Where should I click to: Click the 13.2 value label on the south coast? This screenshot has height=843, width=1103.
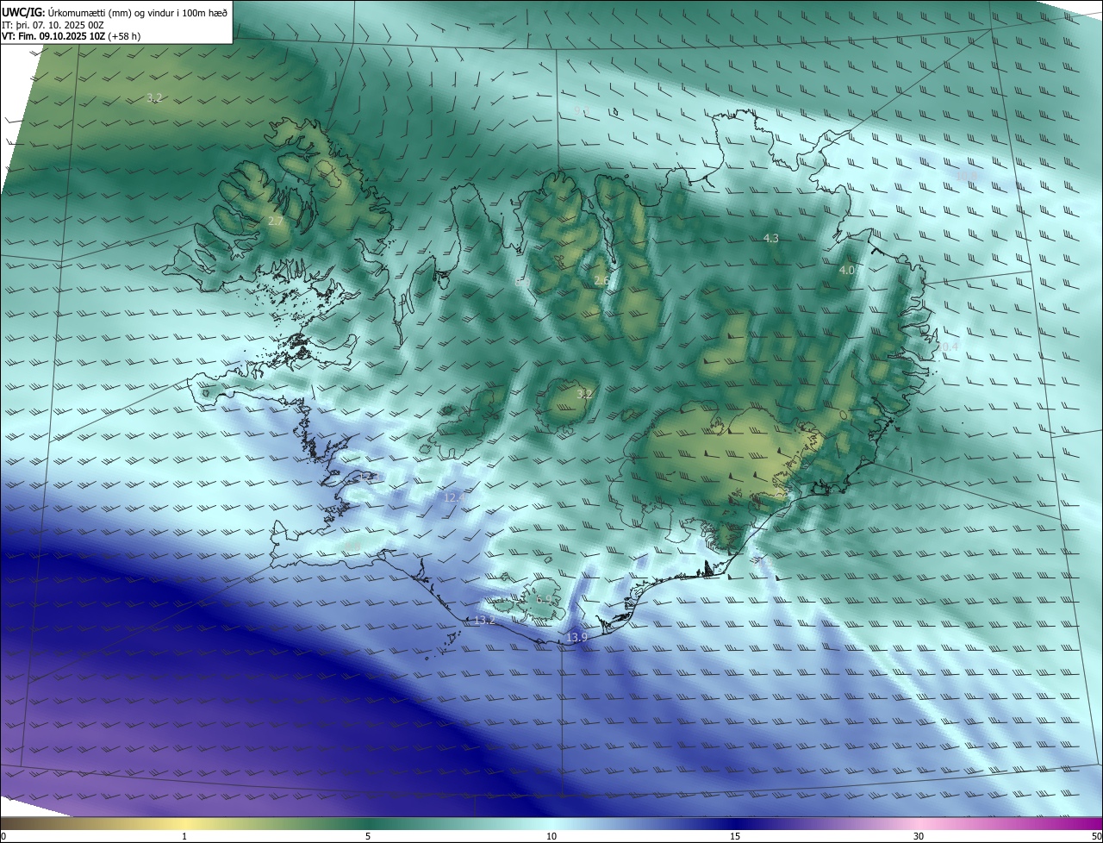click(484, 621)
